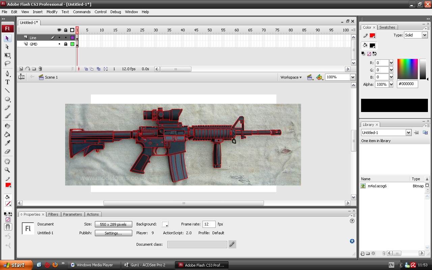Screen dimensions: 432x270
Task: Click the Zoom magnifier tool
Action: (7, 170)
